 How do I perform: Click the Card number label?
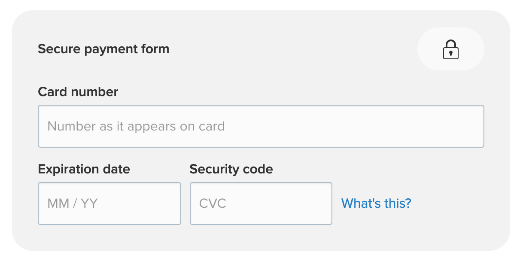[78, 91]
